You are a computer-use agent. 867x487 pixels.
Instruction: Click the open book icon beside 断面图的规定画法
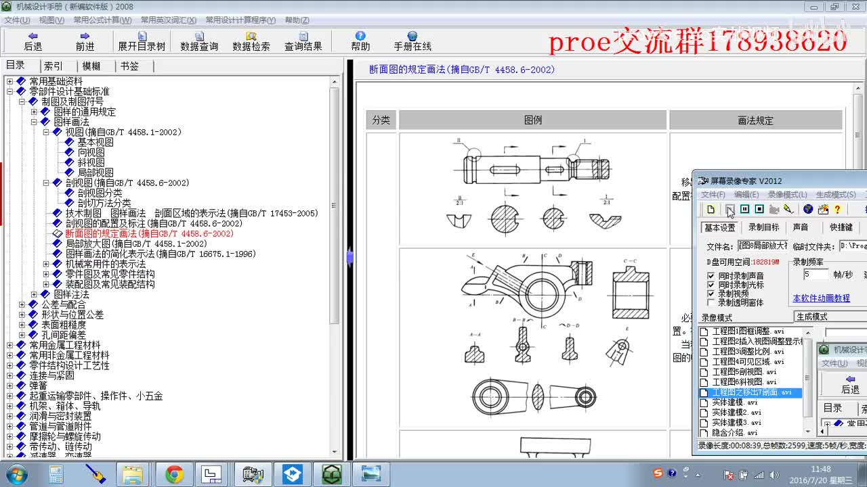click(58, 233)
